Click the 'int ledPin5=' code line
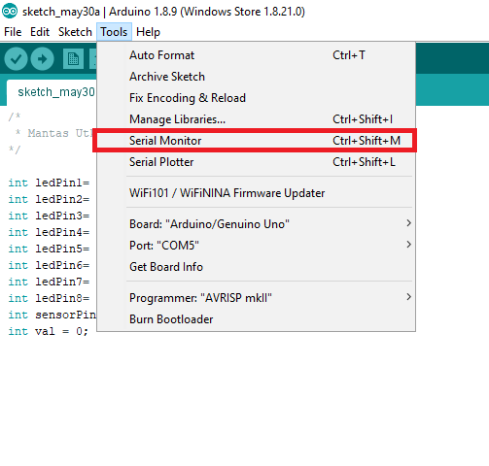The image size is (489, 466). (49, 249)
